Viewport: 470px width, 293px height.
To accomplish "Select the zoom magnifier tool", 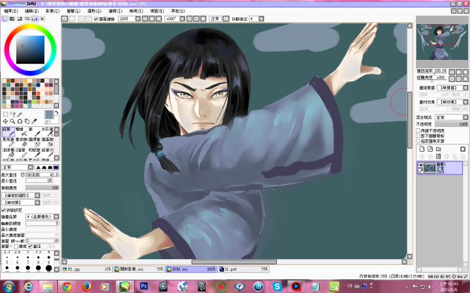I will (x=12, y=121).
